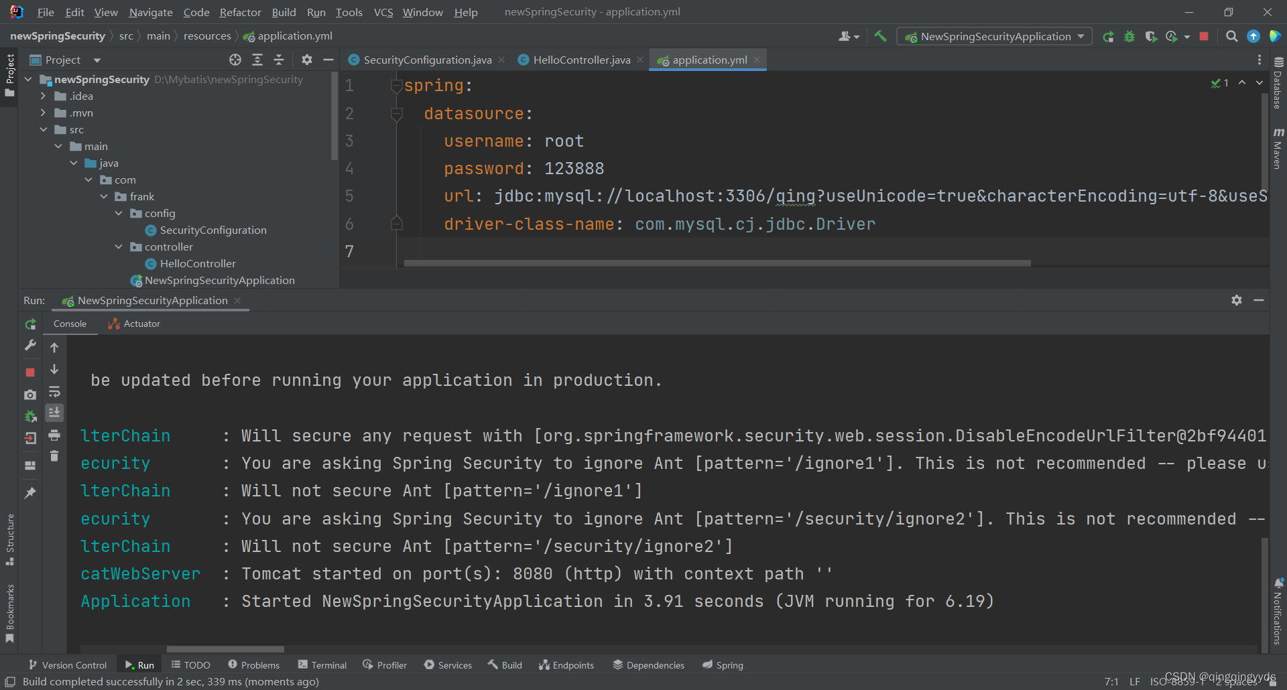Expand the .idea folder
Image resolution: width=1287 pixels, height=690 pixels.
[x=42, y=96]
